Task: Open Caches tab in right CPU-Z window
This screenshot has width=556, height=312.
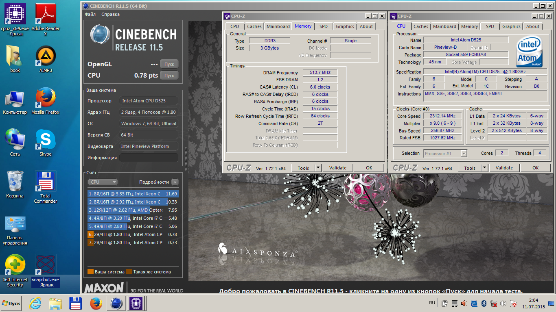Action: pyautogui.click(x=421, y=26)
